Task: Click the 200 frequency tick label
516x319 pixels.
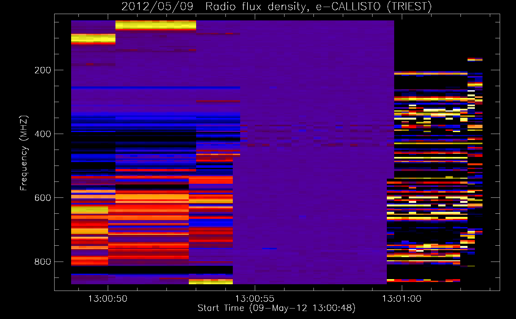Action: [x=43, y=70]
